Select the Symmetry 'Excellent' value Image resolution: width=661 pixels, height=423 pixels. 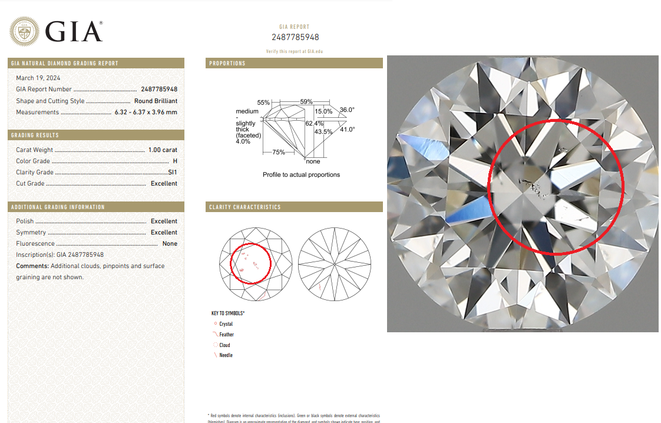click(164, 232)
